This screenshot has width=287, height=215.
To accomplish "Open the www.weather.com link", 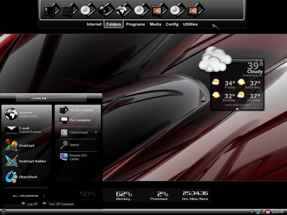I will (x=237, y=105).
